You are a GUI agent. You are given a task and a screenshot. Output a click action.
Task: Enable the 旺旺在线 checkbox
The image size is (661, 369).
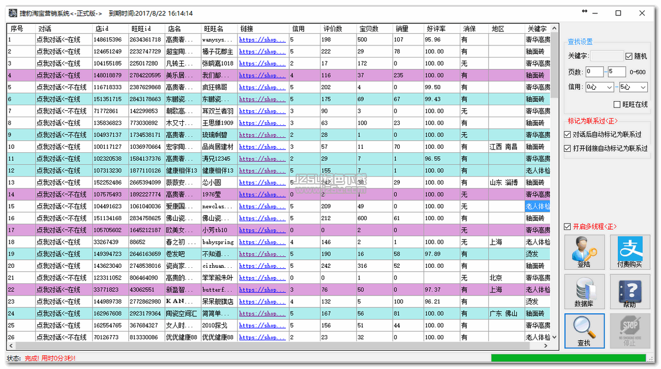617,104
